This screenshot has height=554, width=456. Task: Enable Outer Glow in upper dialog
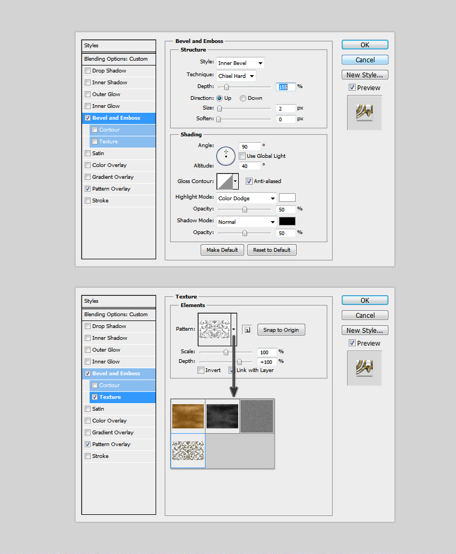87,94
